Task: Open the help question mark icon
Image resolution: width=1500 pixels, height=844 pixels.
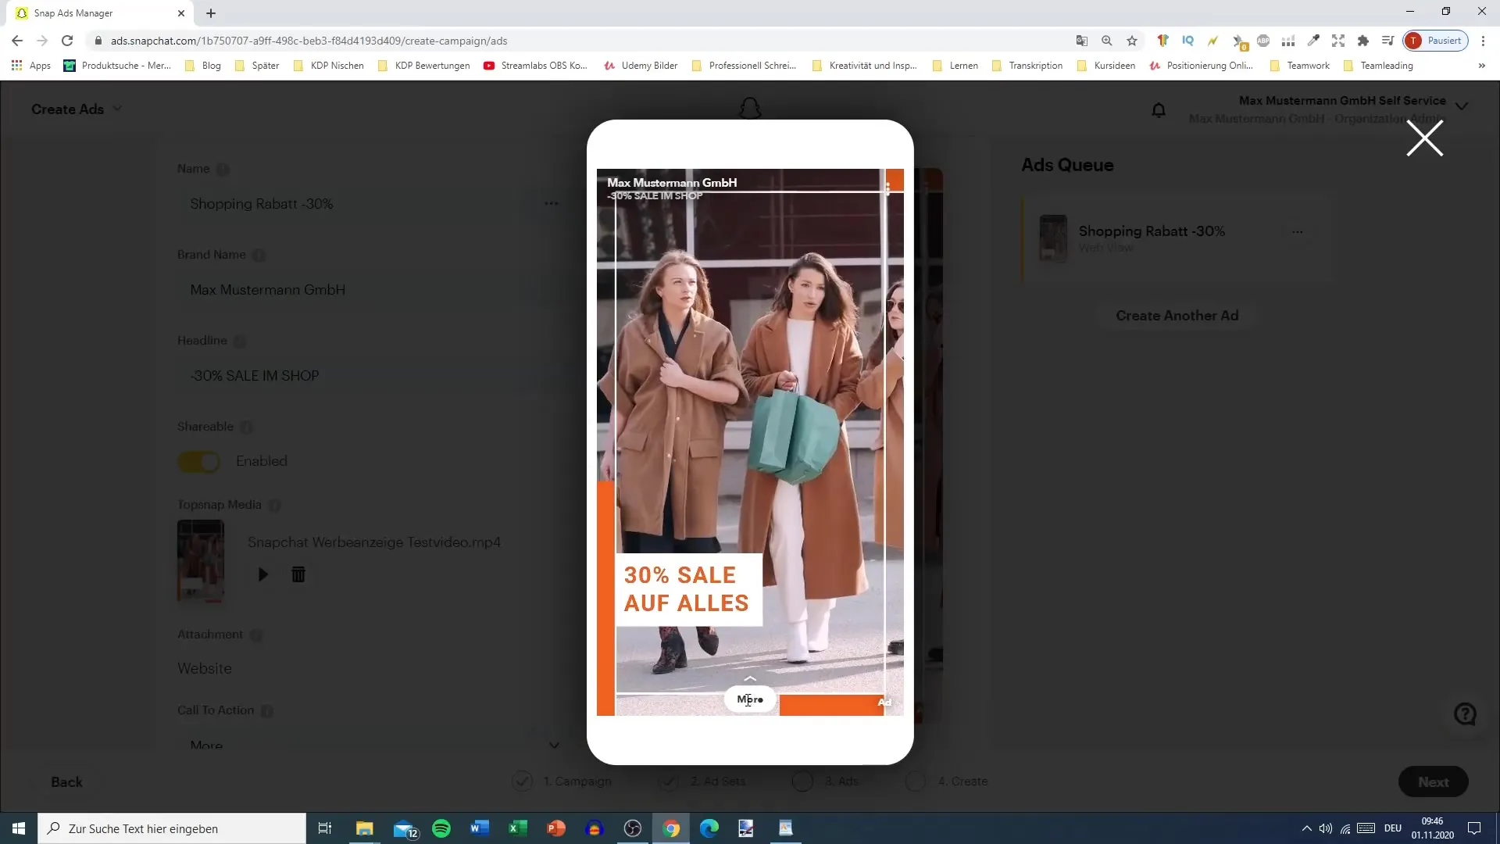Action: point(1465,714)
